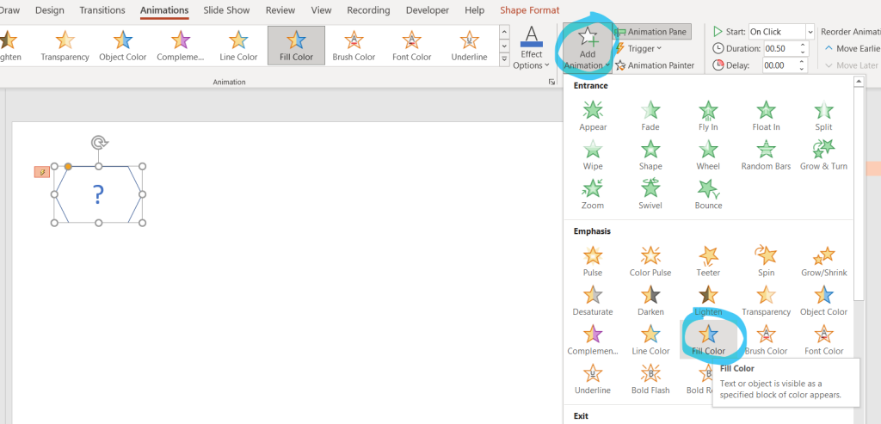Click Move Earlier to reorder animation
881x424 pixels.
[852, 48]
